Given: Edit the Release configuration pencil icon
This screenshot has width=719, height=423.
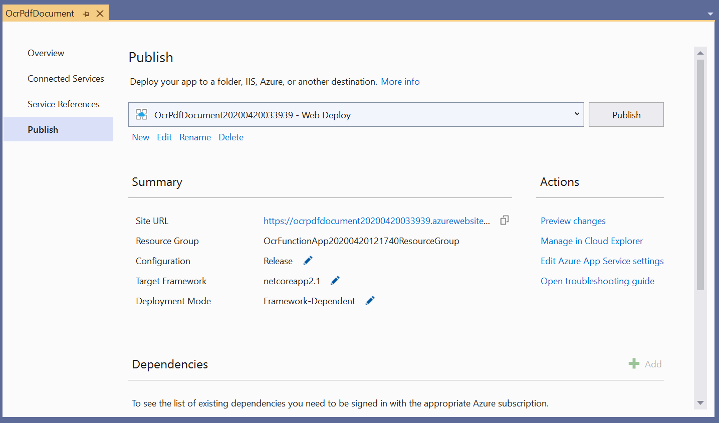Looking at the screenshot, I should pos(308,261).
